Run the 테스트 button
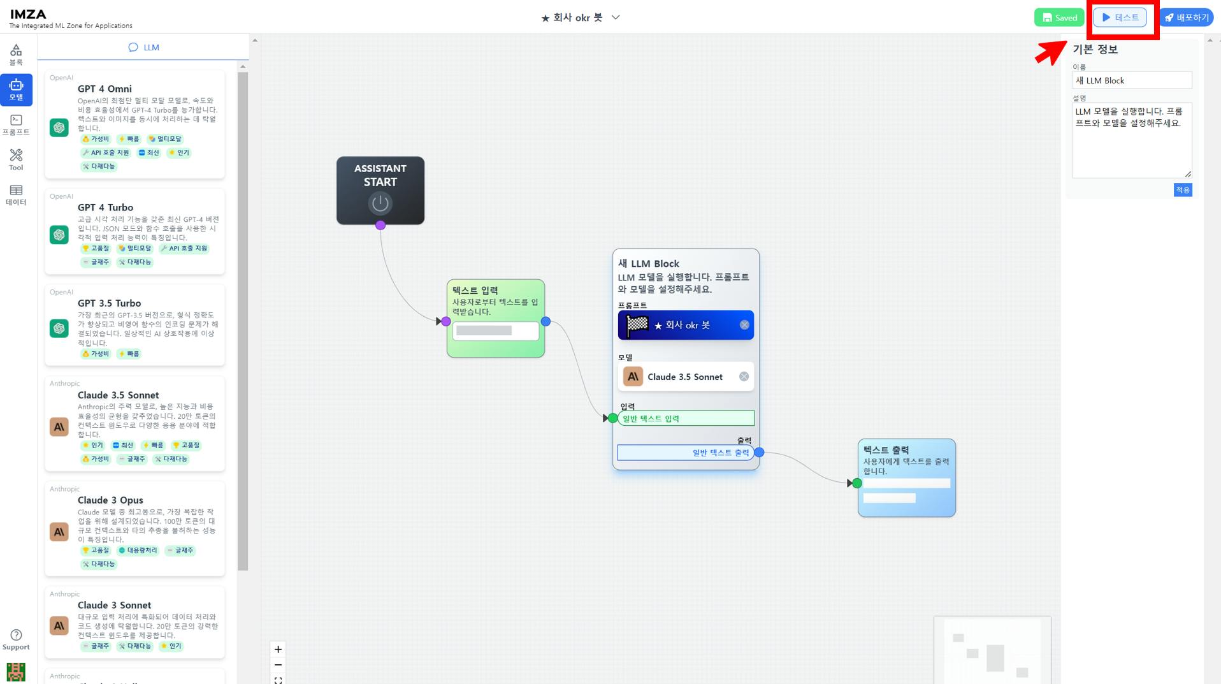This screenshot has height=684, width=1221. tap(1120, 17)
